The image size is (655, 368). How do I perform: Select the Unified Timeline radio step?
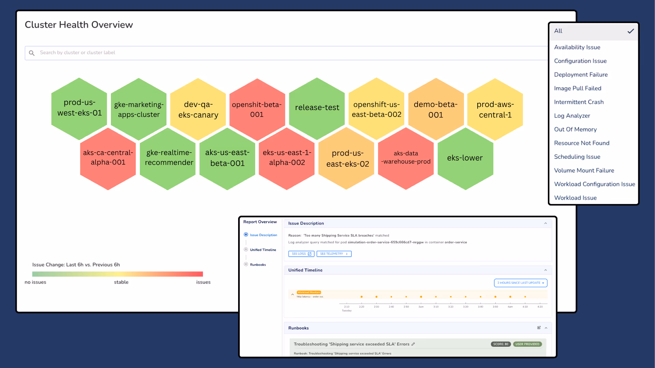point(246,249)
